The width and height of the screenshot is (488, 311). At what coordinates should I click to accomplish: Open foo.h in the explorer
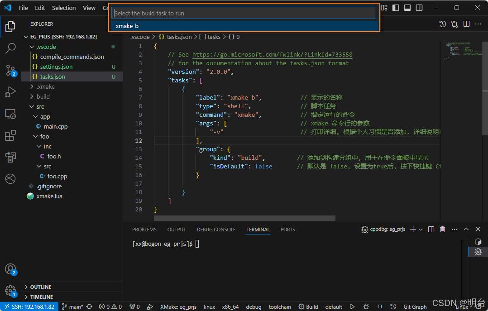54,156
